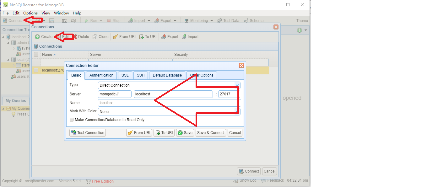Image resolution: width=427 pixels, height=187 pixels.
Task: Click the Server column header
Action: [x=131, y=55]
